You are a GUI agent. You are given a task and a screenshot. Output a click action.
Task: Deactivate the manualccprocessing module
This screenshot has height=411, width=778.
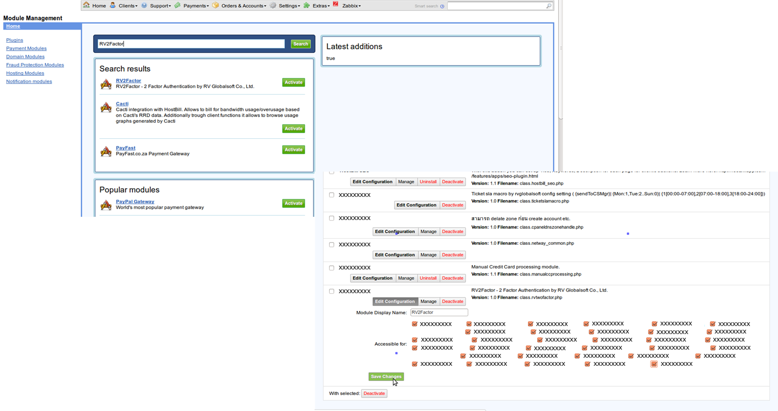tap(453, 278)
